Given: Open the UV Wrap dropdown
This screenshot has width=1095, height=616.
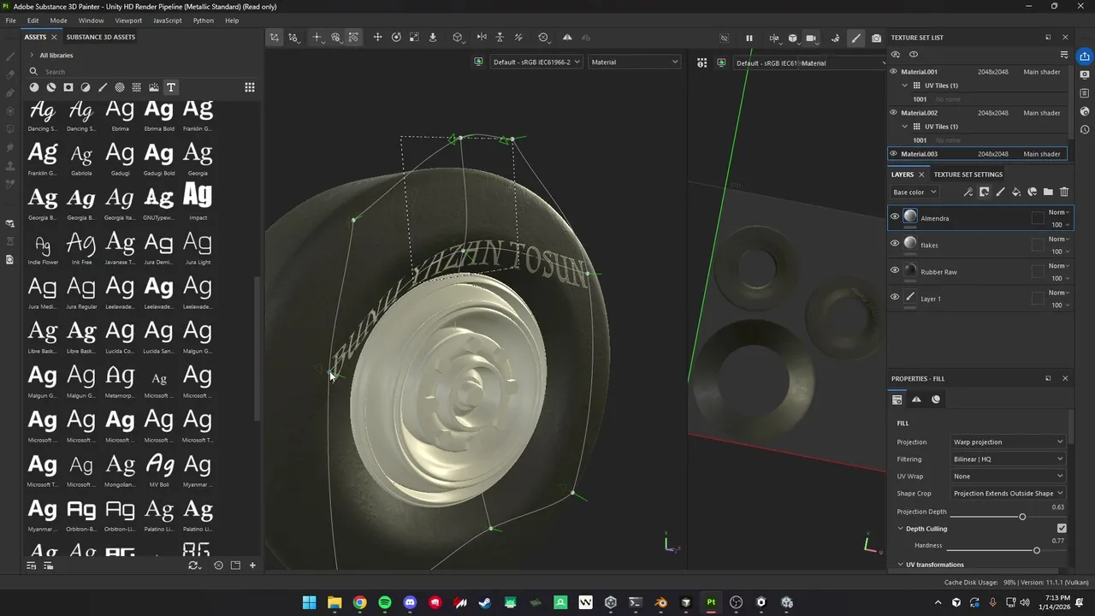Looking at the screenshot, I should (x=1008, y=477).
